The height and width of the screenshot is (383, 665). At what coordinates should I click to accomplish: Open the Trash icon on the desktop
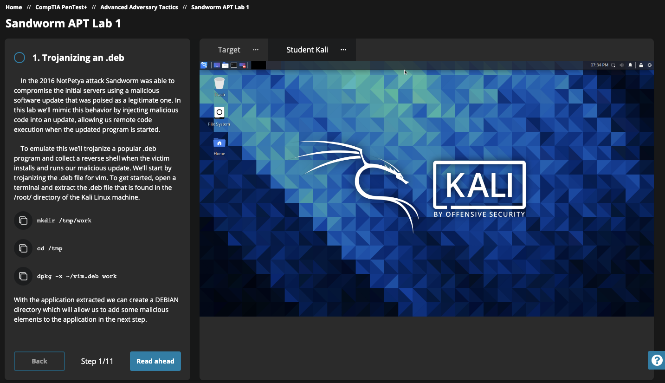point(220,86)
